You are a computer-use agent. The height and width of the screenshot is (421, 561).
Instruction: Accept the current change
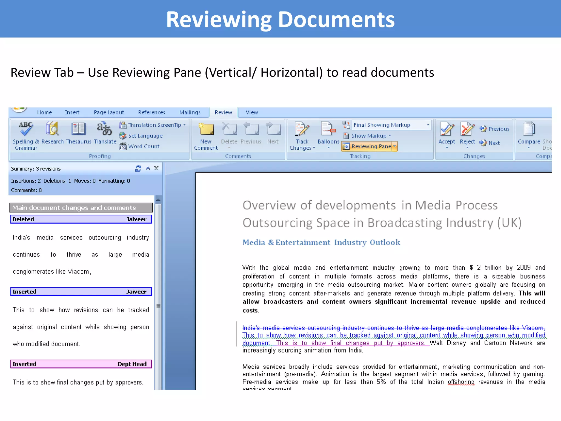pyautogui.click(x=447, y=133)
